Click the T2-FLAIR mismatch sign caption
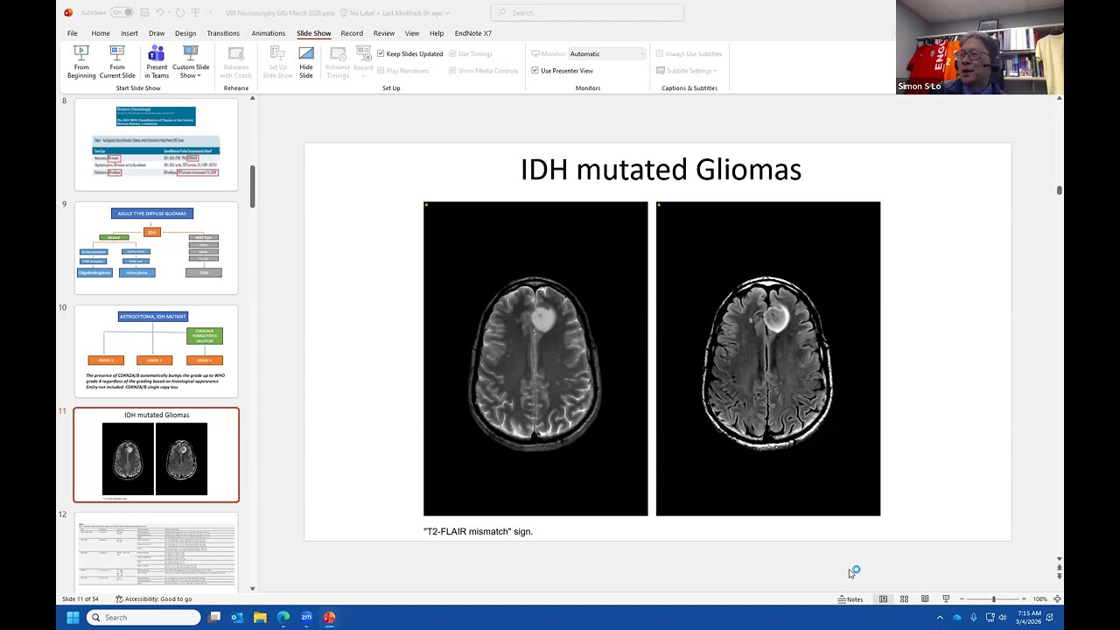Screen dimensions: 1120x630 tap(478, 531)
